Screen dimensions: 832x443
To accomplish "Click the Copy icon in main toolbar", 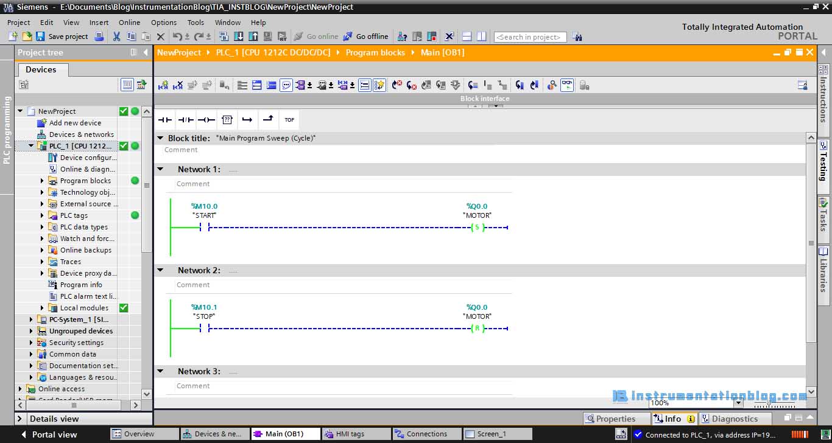I will pyautogui.click(x=131, y=37).
